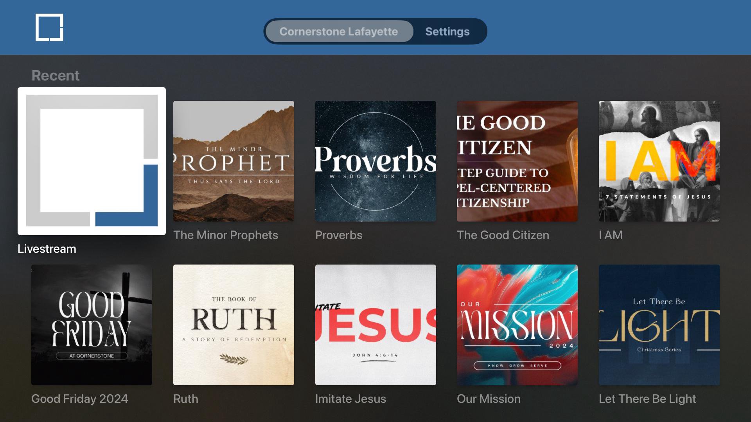The image size is (751, 422).
Task: Select the Book of Ruth cover
Action: click(x=234, y=325)
